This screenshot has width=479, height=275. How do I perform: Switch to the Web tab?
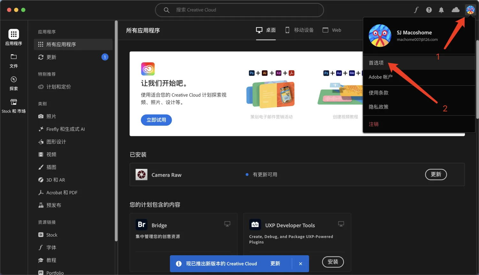click(332, 30)
